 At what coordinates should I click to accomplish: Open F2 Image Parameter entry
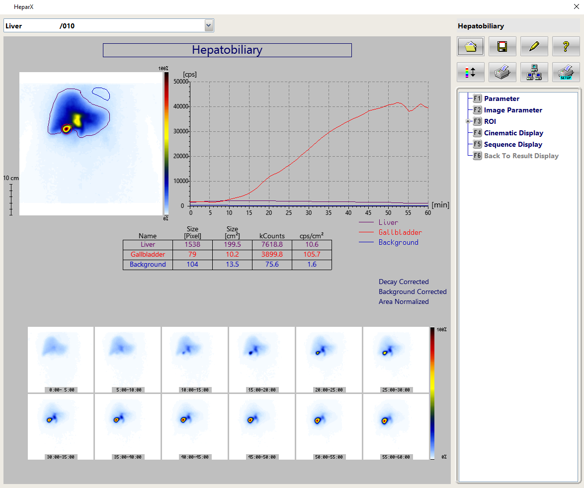point(513,110)
